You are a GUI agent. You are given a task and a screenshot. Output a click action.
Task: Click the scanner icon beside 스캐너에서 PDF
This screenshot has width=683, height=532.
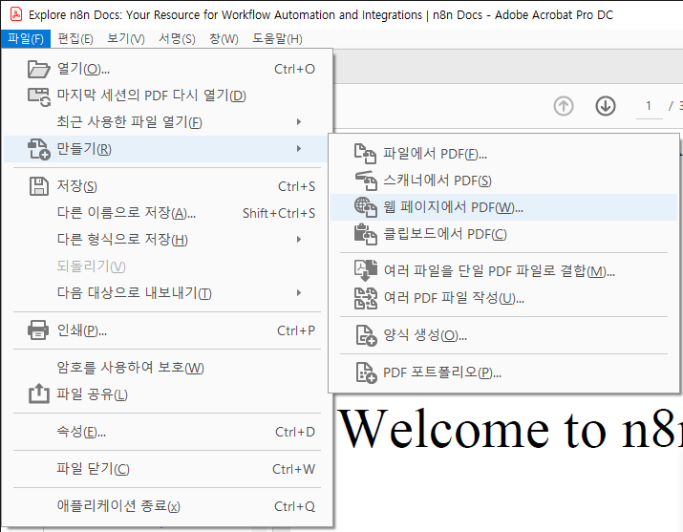(x=366, y=181)
